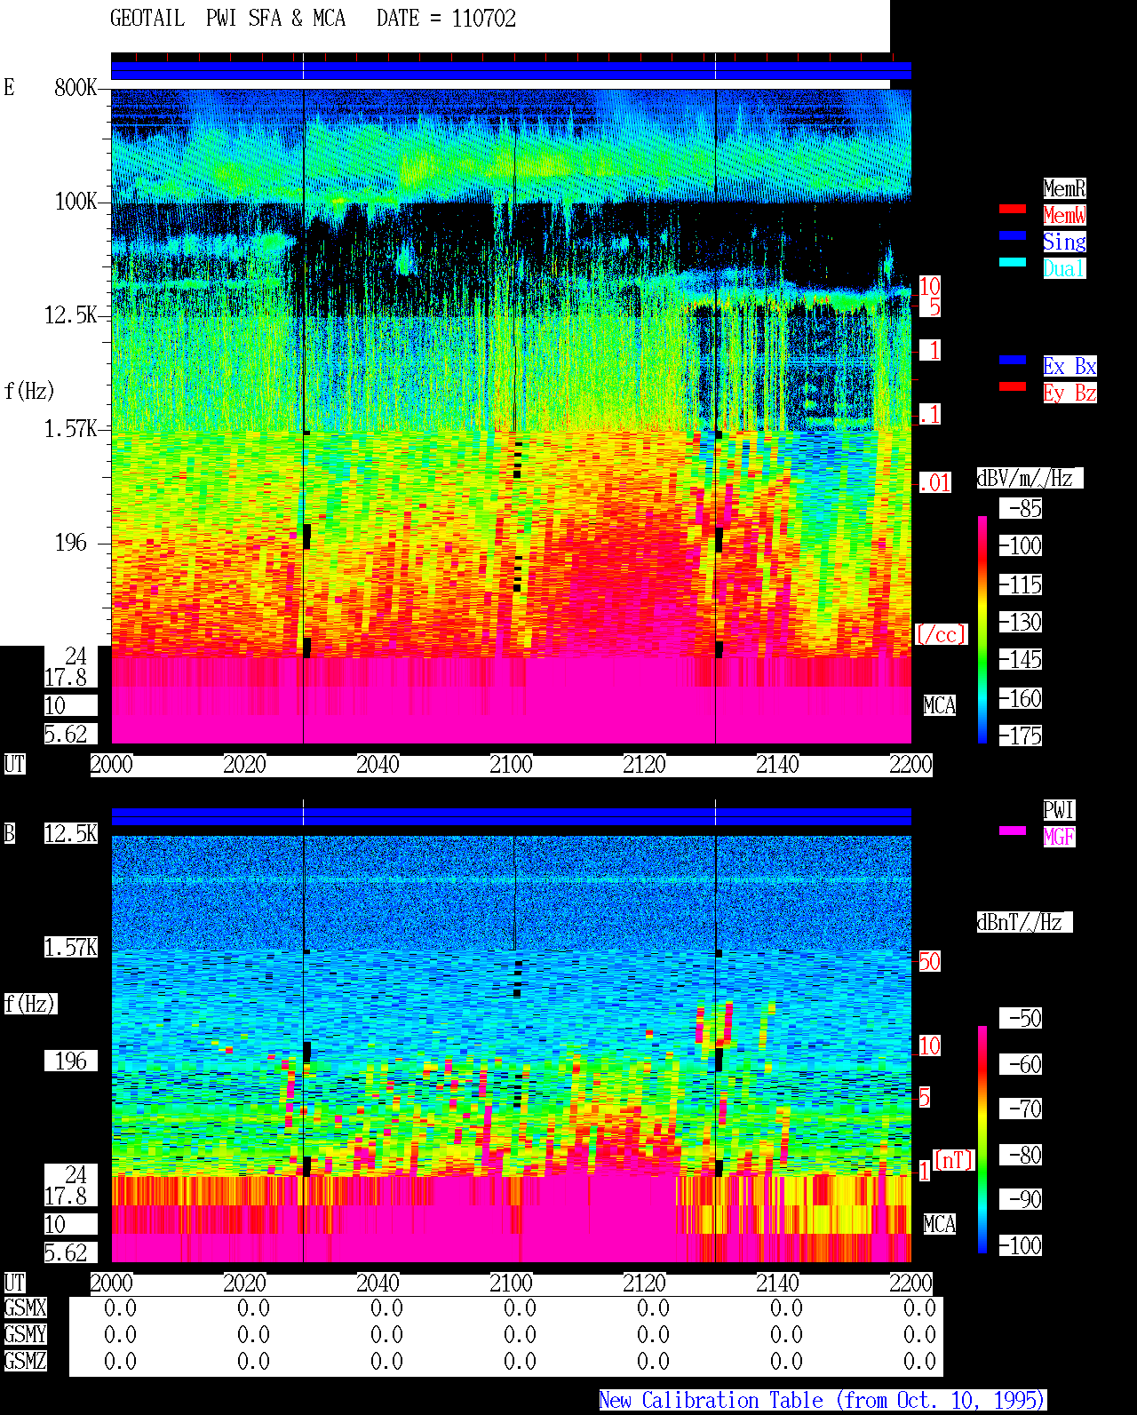Click the 800K frequency label on E panel
The height and width of the screenshot is (1415, 1137).
point(76,88)
